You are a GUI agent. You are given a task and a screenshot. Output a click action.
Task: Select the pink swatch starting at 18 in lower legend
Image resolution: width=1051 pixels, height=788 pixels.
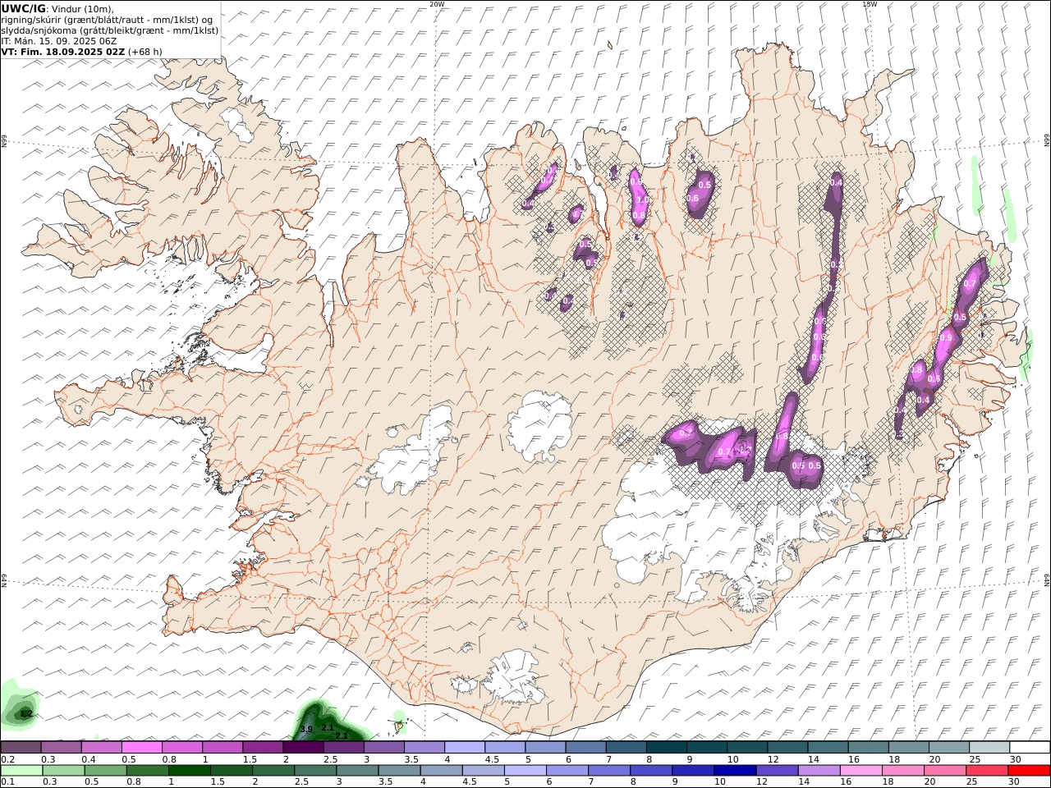(x=902, y=770)
